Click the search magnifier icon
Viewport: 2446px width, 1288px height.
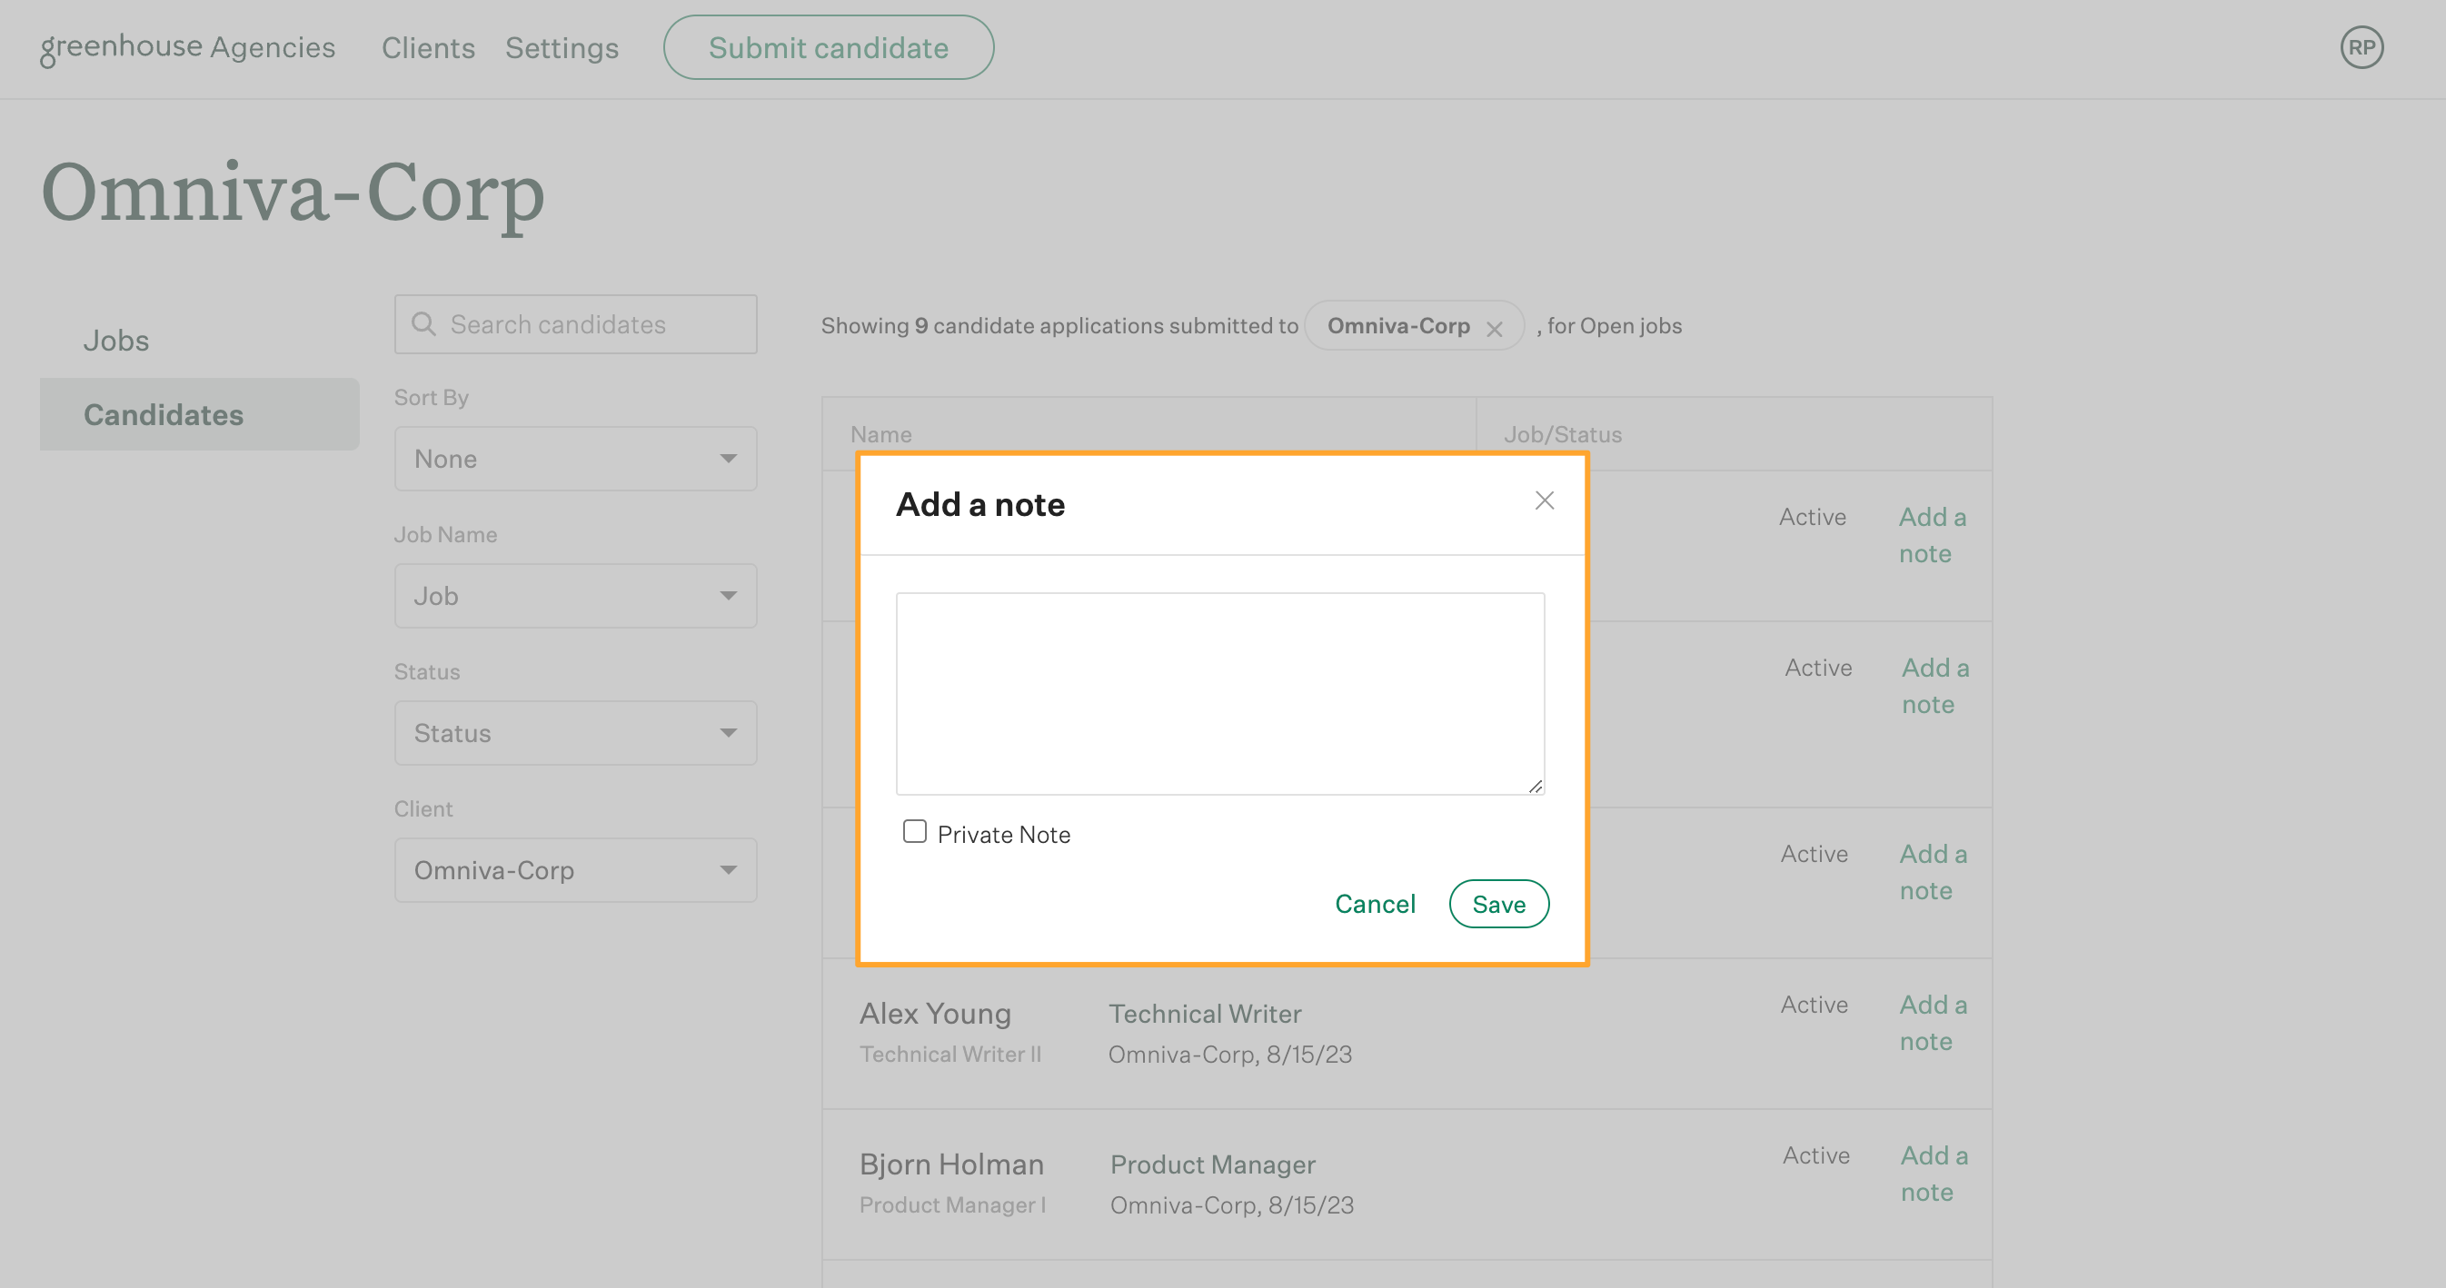pos(423,323)
